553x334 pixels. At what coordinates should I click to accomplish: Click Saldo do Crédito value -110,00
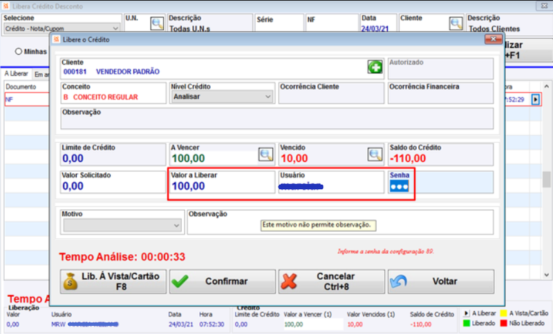[x=408, y=159]
